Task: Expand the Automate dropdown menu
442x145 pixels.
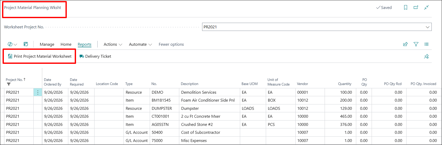Action: pos(140,44)
